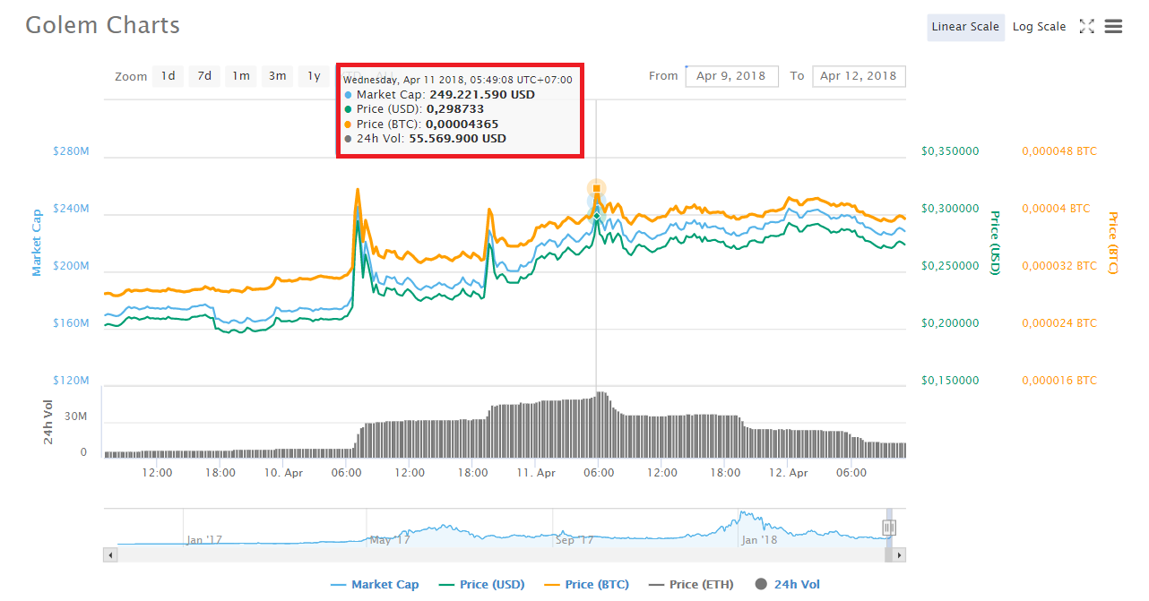Click the May '17 navigator label
This screenshot has height=601, width=1149.
[x=390, y=540]
